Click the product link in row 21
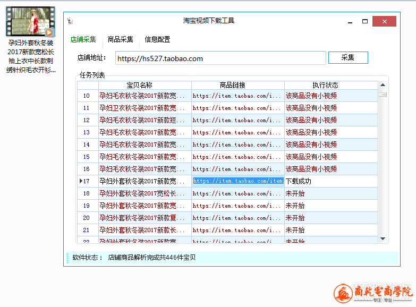 238,230
